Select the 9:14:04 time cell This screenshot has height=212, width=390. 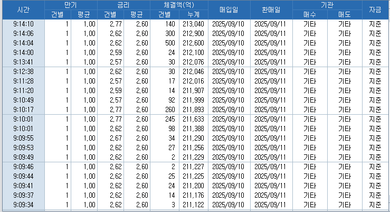pos(23,43)
